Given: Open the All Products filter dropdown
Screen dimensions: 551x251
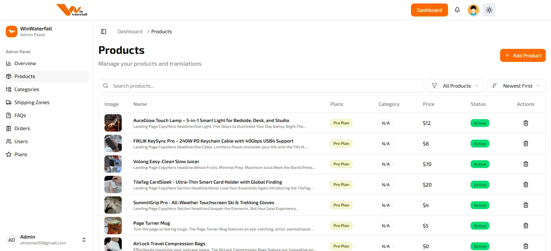Looking at the screenshot, I should tap(455, 86).
